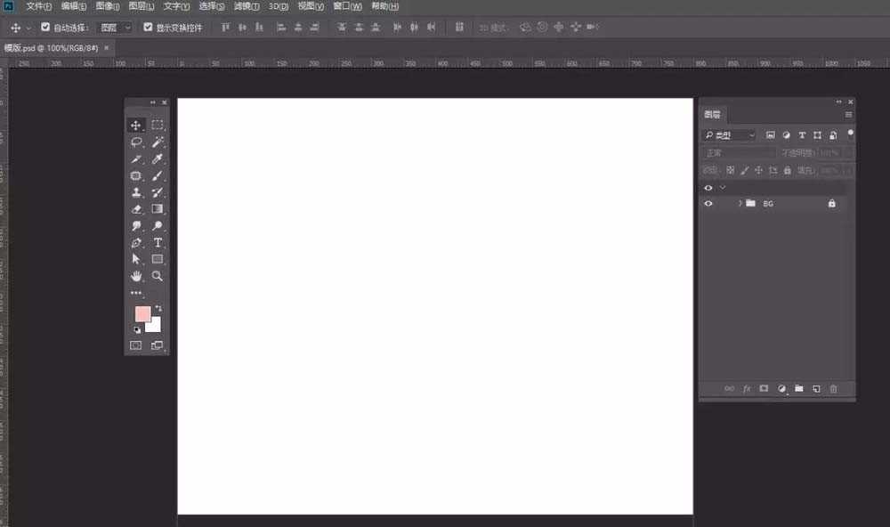
Task: Switch to the 模版.psd document tab
Action: tap(50, 48)
